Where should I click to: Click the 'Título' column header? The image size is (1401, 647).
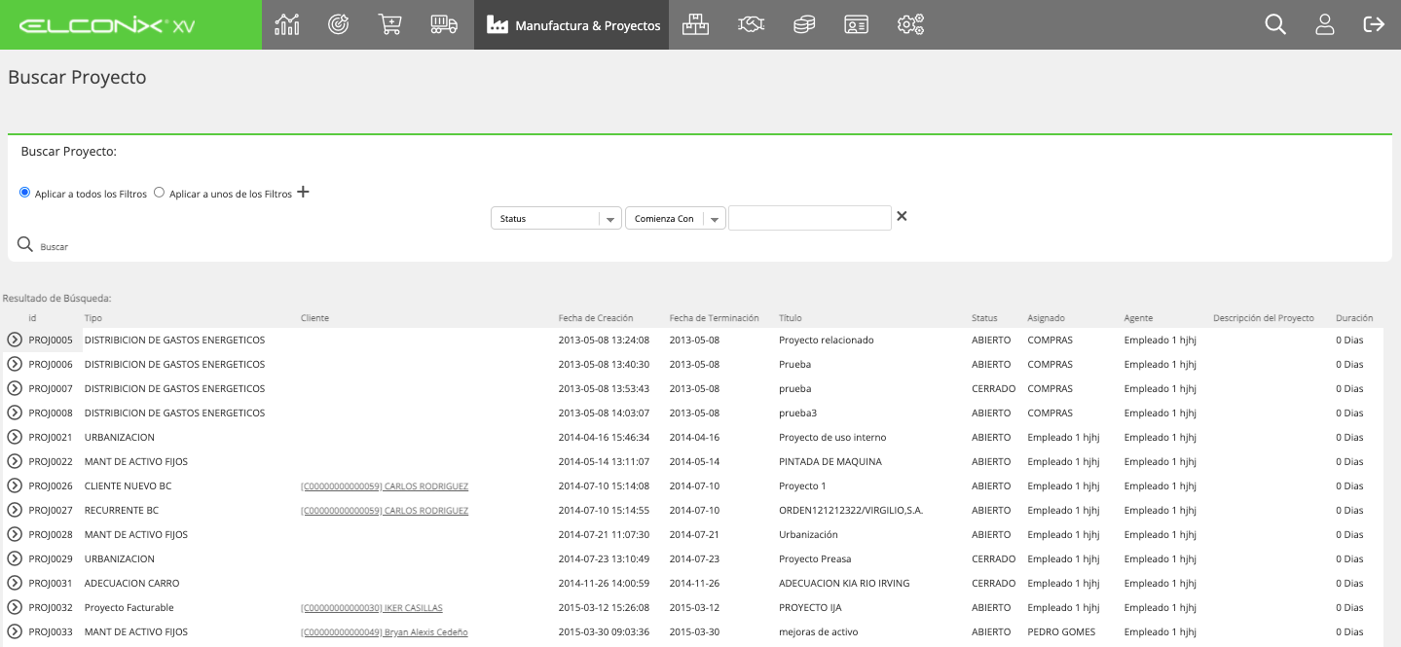click(791, 318)
